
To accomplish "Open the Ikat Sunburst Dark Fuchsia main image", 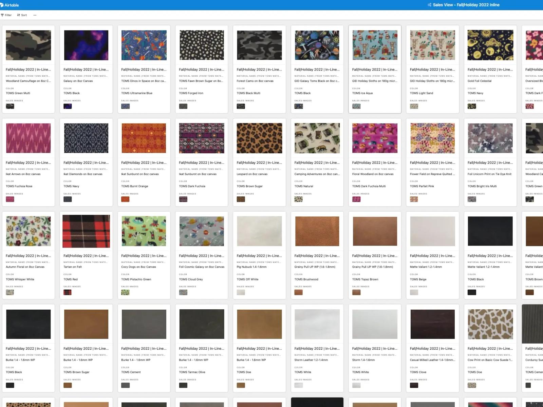I will (x=202, y=138).
